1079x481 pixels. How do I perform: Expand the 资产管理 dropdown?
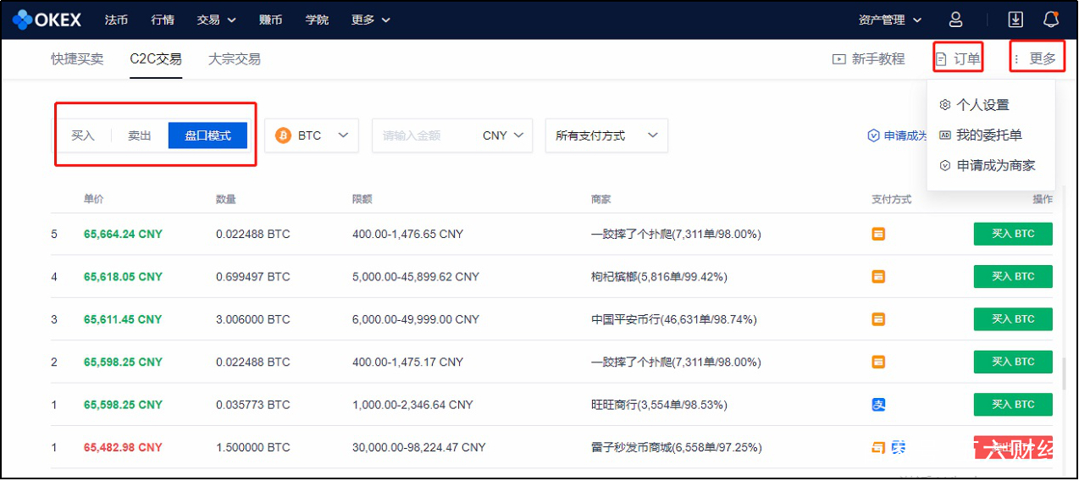(890, 19)
